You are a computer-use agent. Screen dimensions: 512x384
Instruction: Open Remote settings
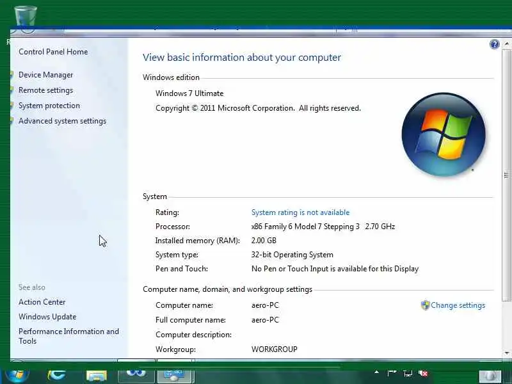pyautogui.click(x=45, y=90)
